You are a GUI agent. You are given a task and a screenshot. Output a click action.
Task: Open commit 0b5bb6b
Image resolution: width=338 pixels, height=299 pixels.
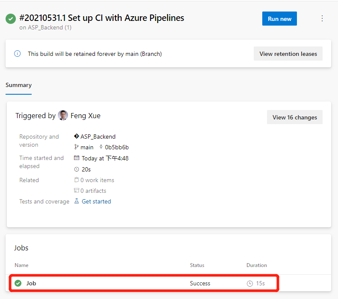117,147
